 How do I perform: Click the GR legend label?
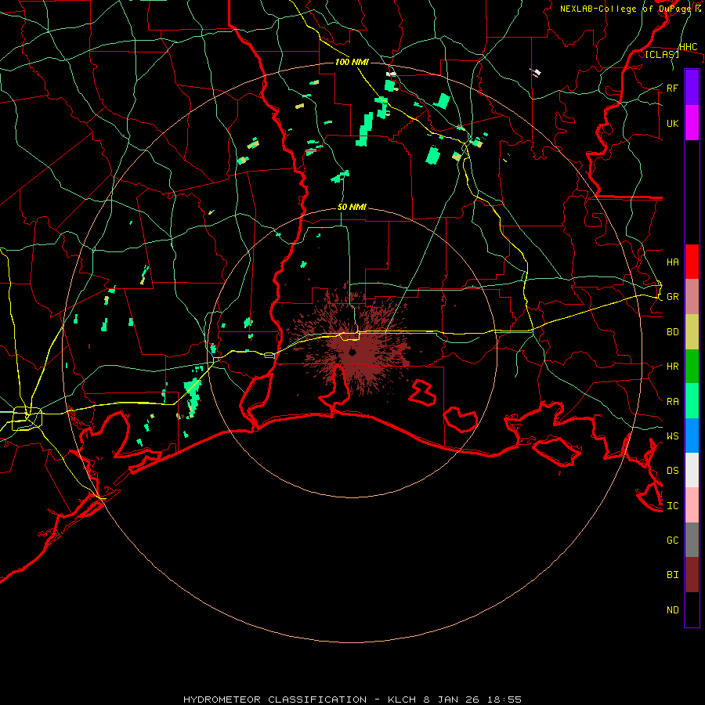pos(672,297)
